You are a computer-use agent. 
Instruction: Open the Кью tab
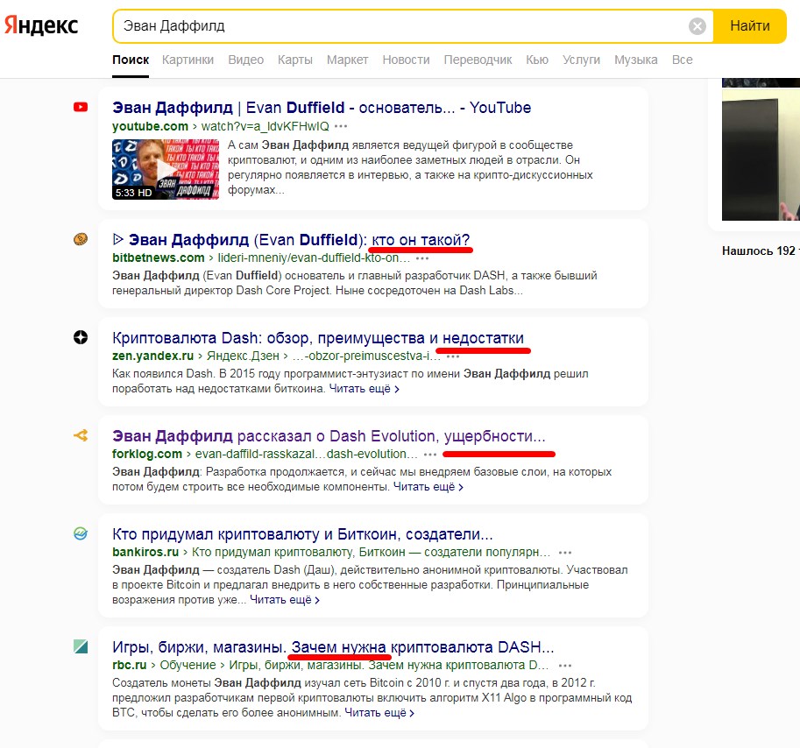(x=537, y=60)
